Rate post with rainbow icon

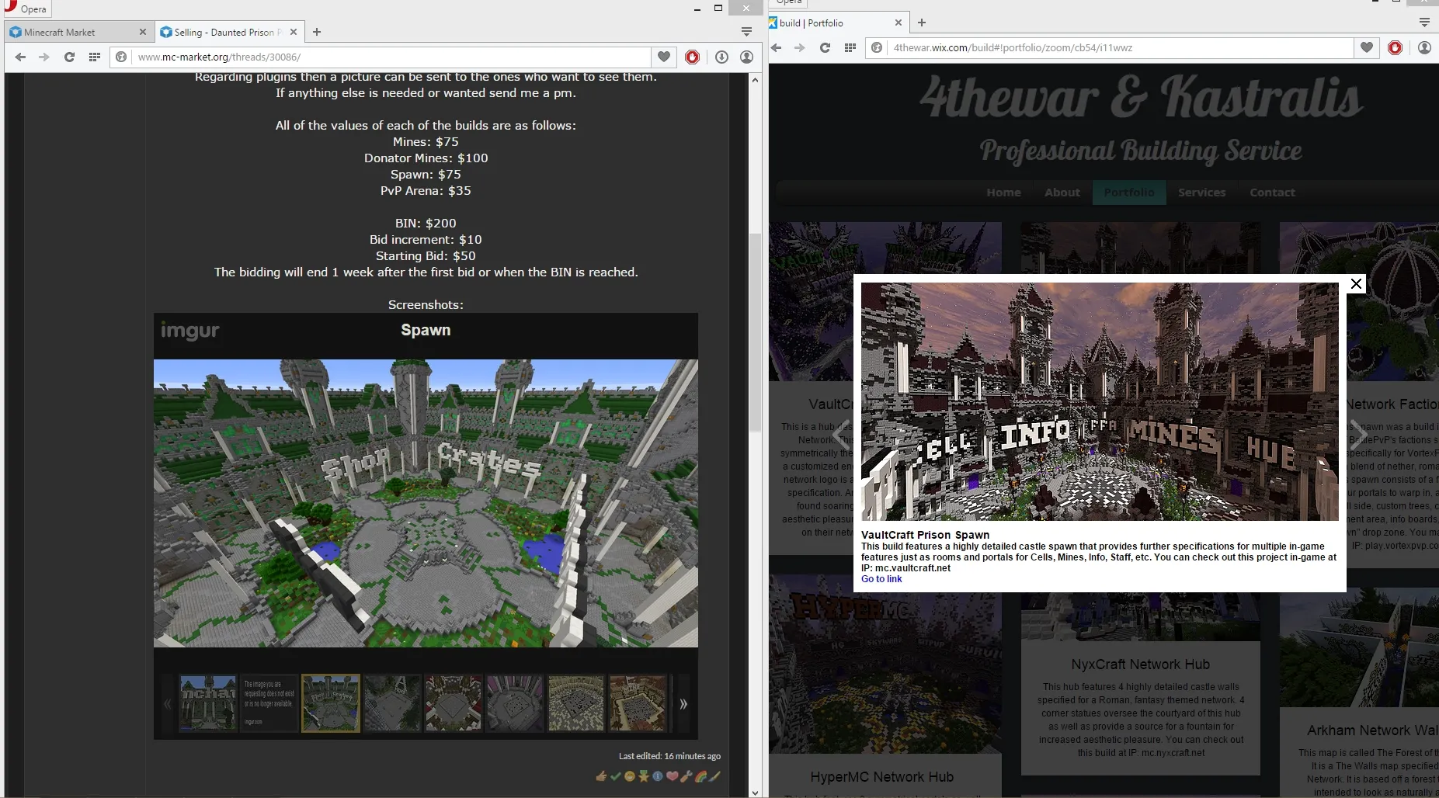pyautogui.click(x=700, y=776)
